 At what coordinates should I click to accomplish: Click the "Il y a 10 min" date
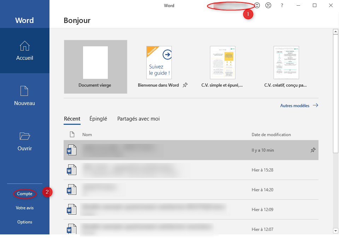pos(263,150)
